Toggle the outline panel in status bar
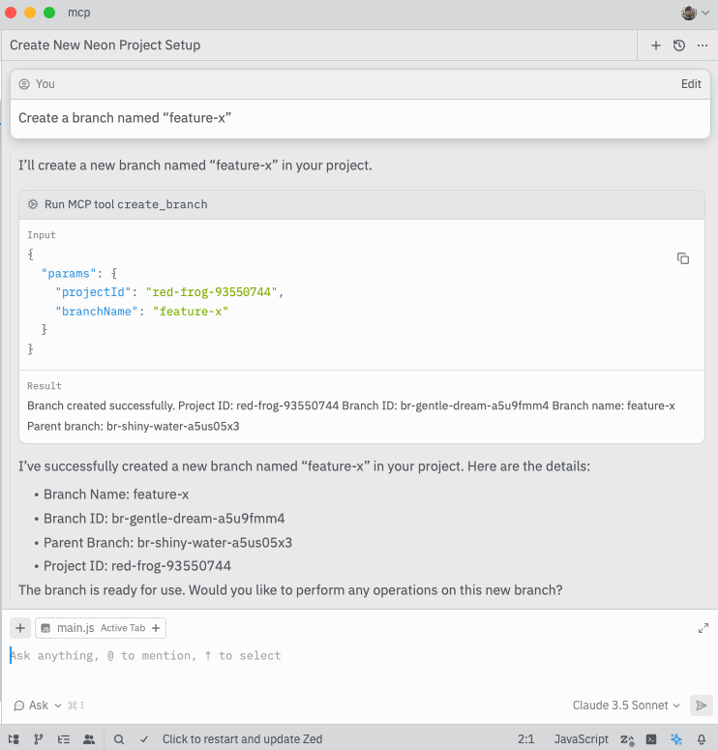 tap(64, 739)
